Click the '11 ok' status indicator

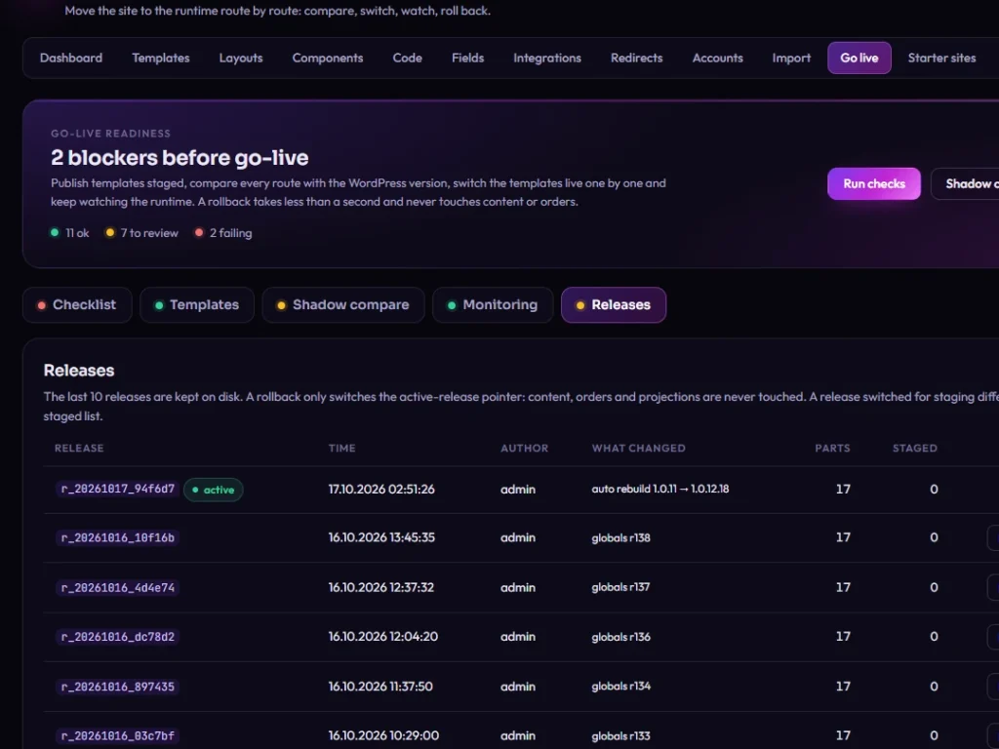(x=70, y=233)
